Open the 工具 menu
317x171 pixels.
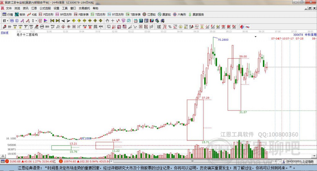(x=65, y=8)
